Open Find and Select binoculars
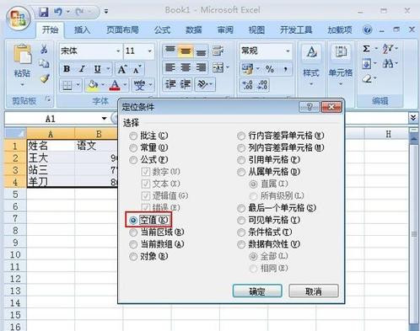 coord(388,64)
